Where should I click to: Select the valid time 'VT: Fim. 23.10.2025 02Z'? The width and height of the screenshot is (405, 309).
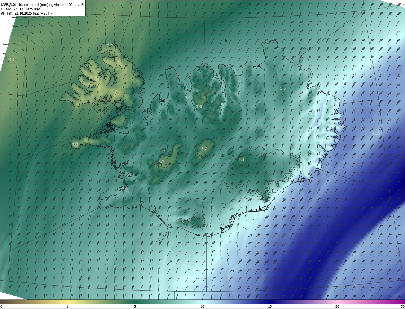(x=19, y=13)
